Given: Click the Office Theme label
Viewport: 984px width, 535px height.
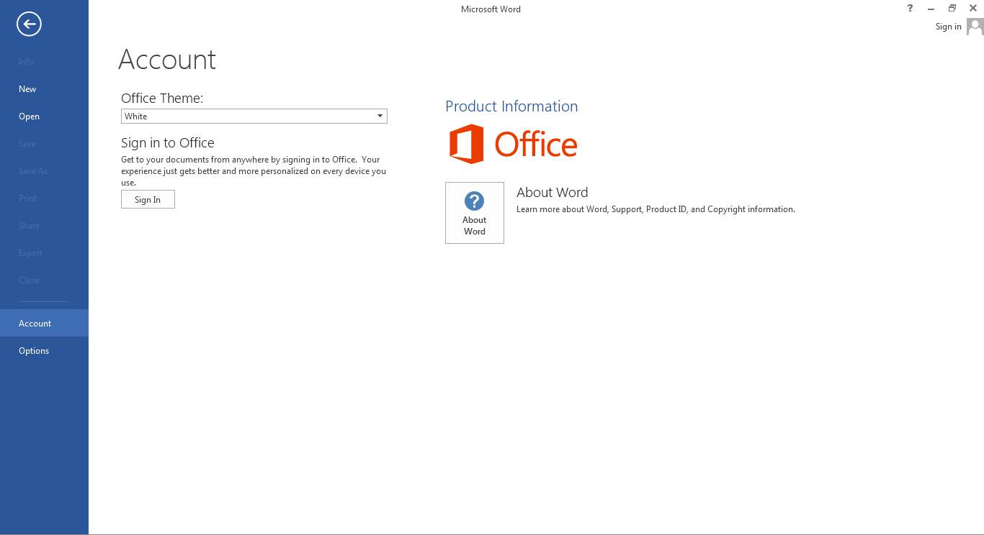Looking at the screenshot, I should point(162,98).
